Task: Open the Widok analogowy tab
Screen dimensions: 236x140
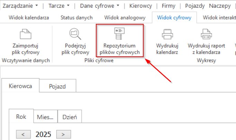Action: pyautogui.click(x=125, y=18)
